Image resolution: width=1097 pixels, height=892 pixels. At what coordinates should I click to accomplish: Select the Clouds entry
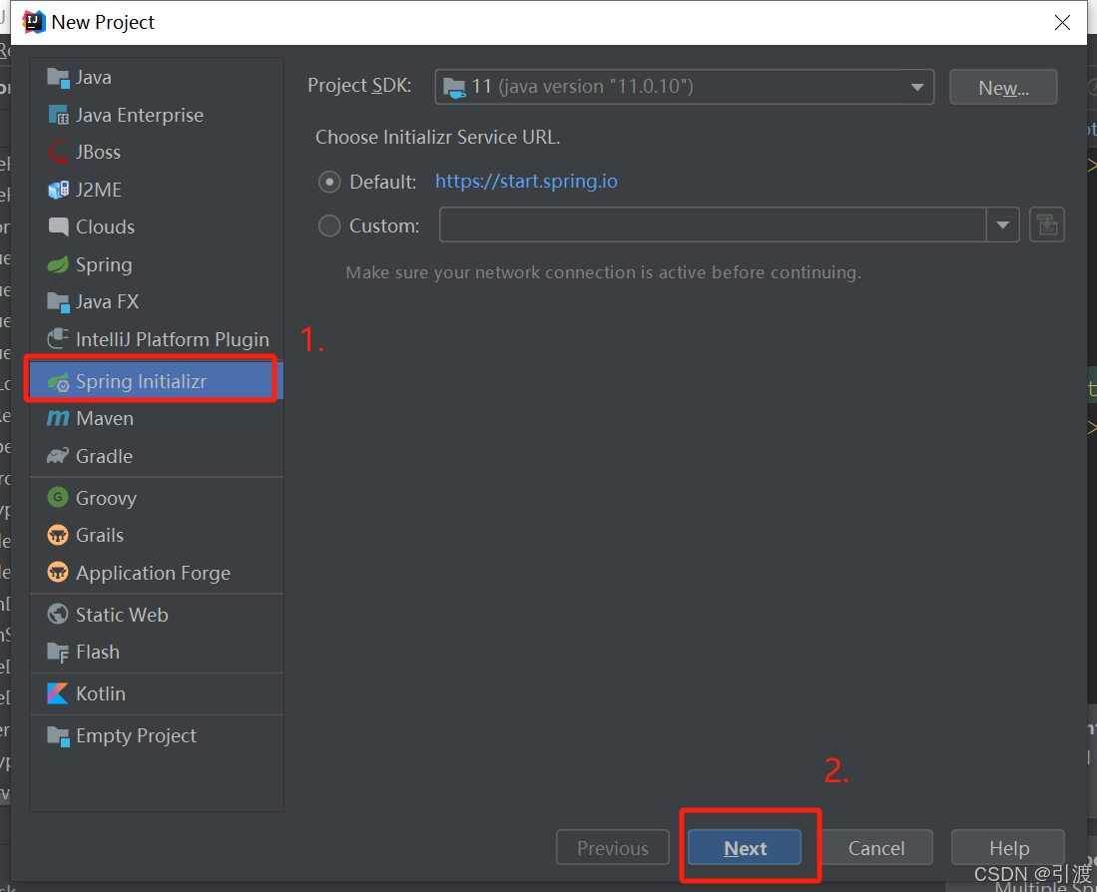105,226
